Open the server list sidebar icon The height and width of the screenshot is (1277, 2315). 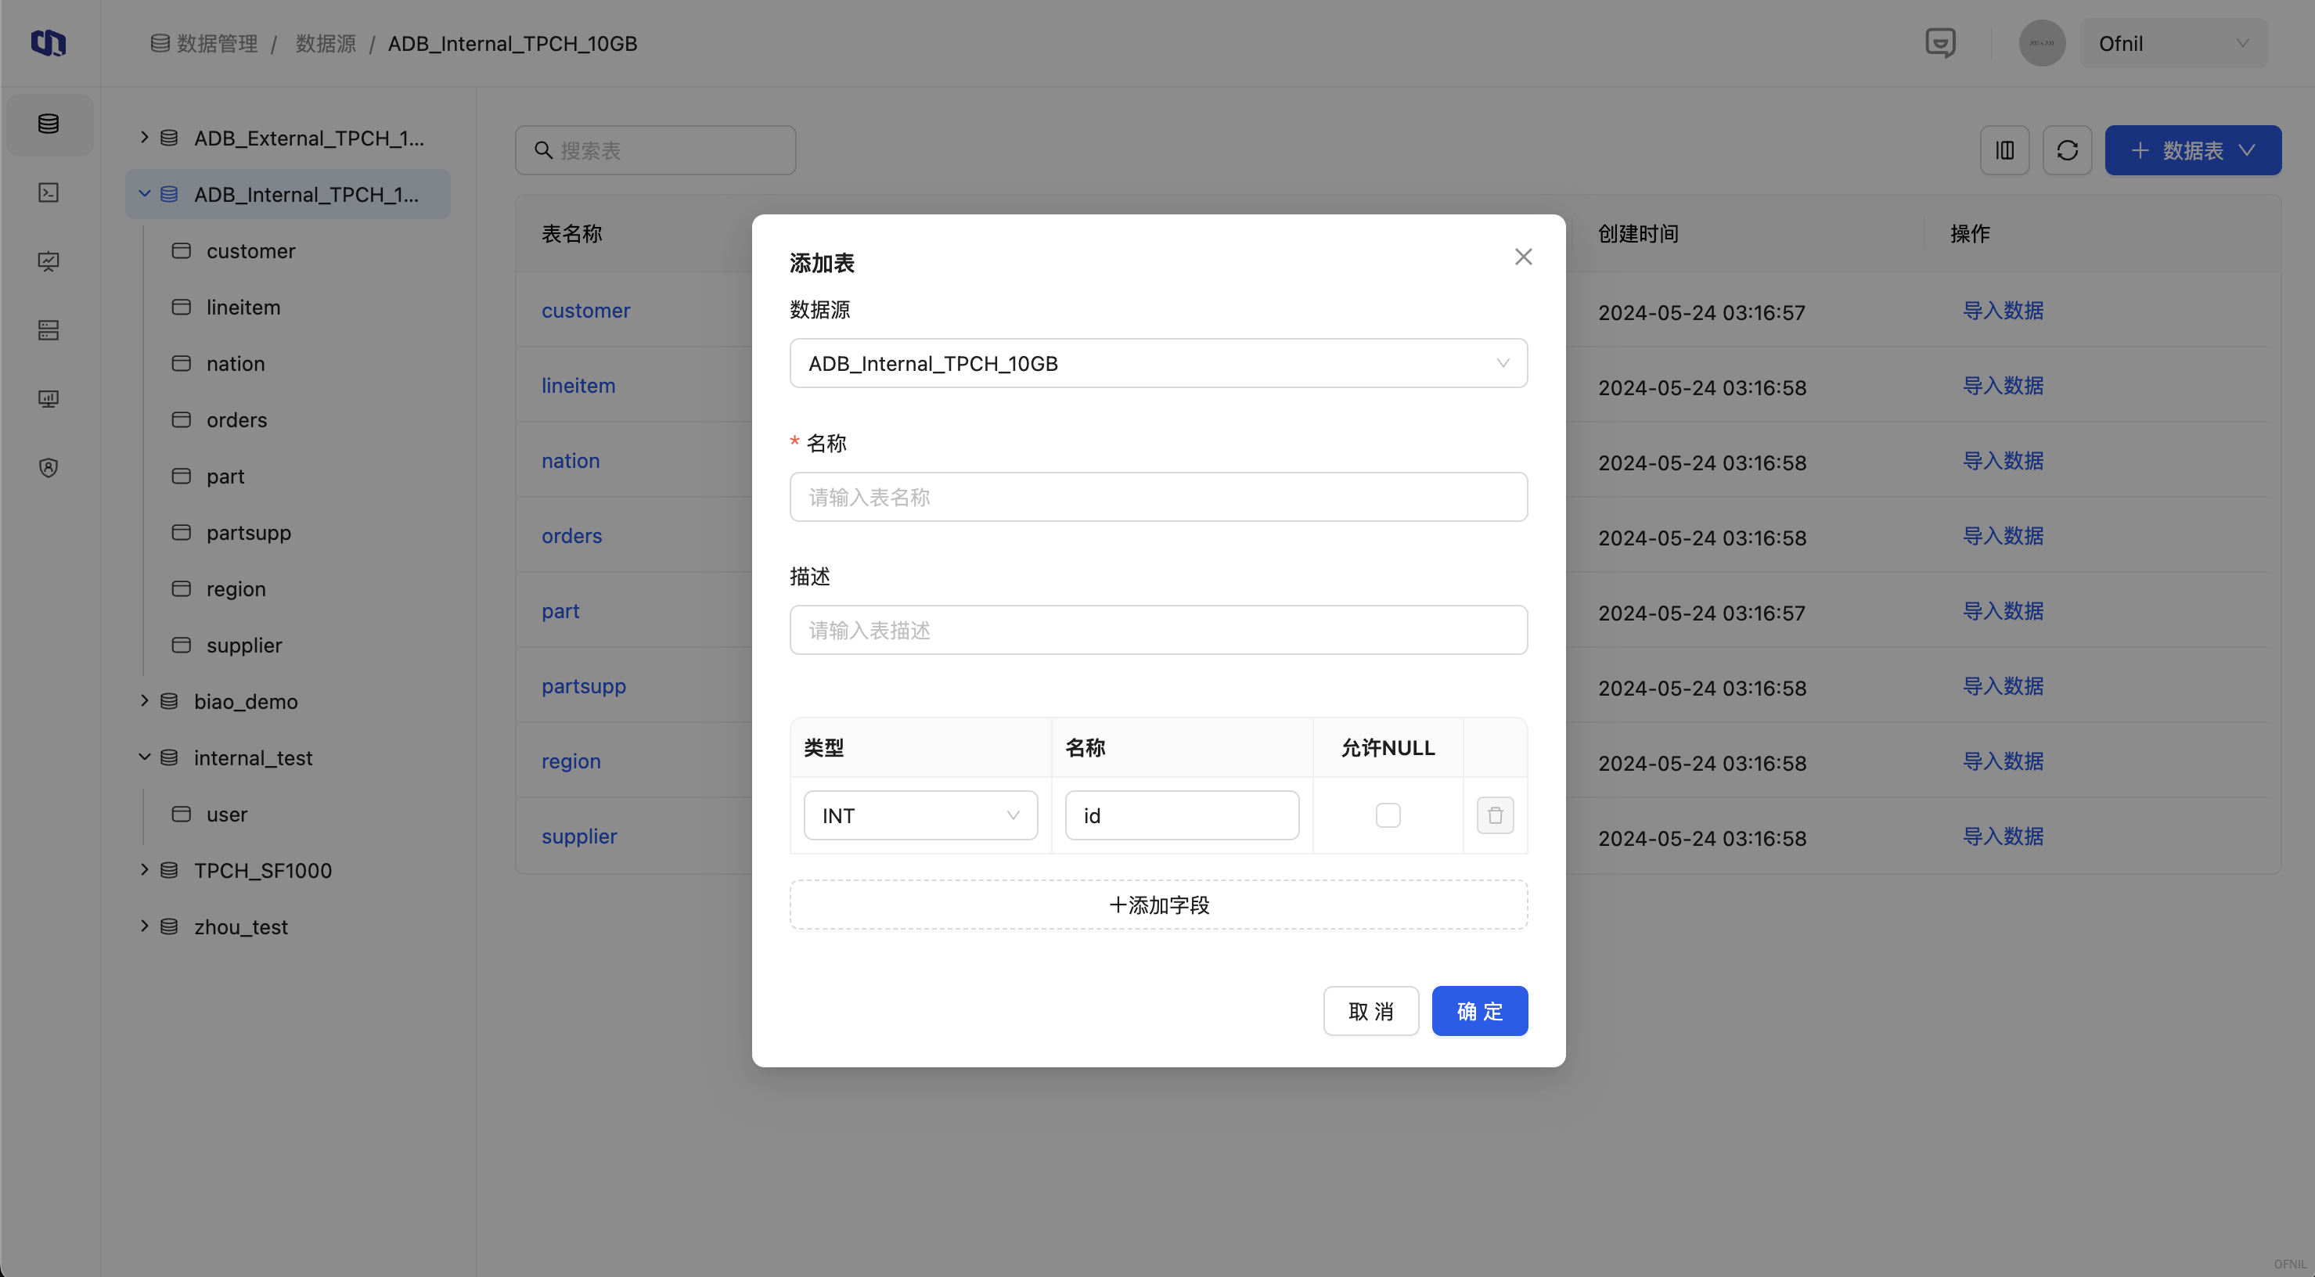(x=49, y=329)
